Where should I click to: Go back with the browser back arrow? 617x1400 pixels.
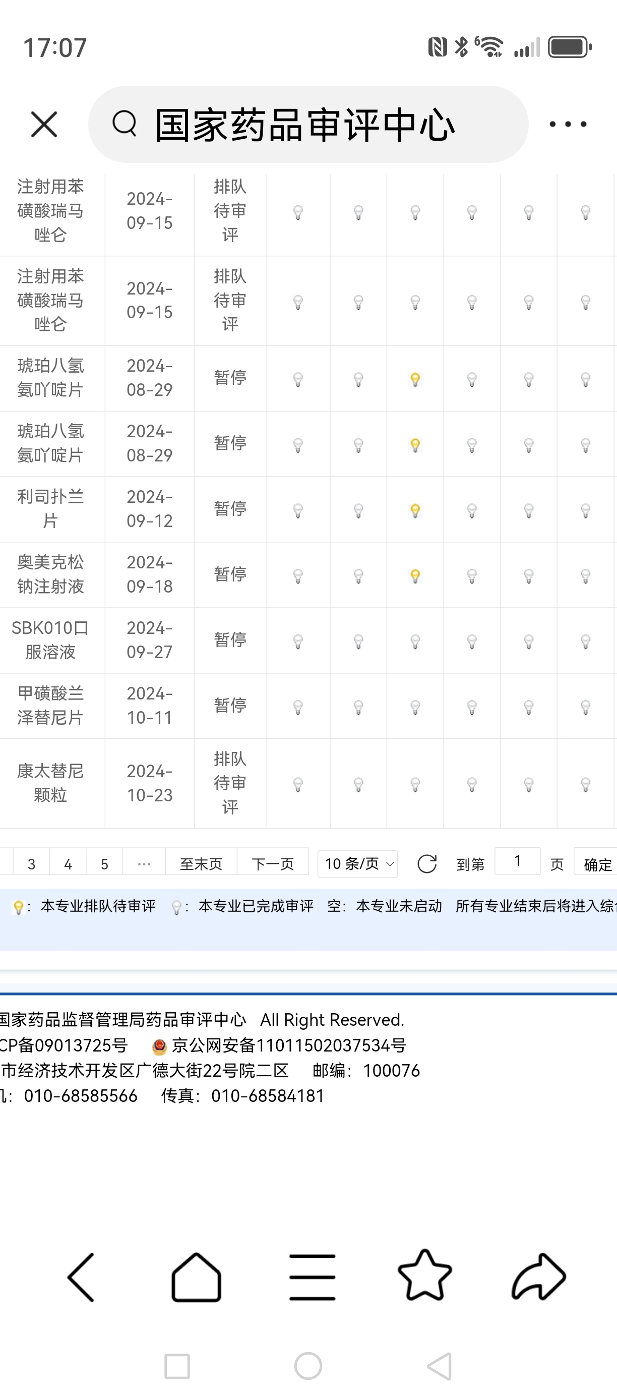tap(82, 1276)
